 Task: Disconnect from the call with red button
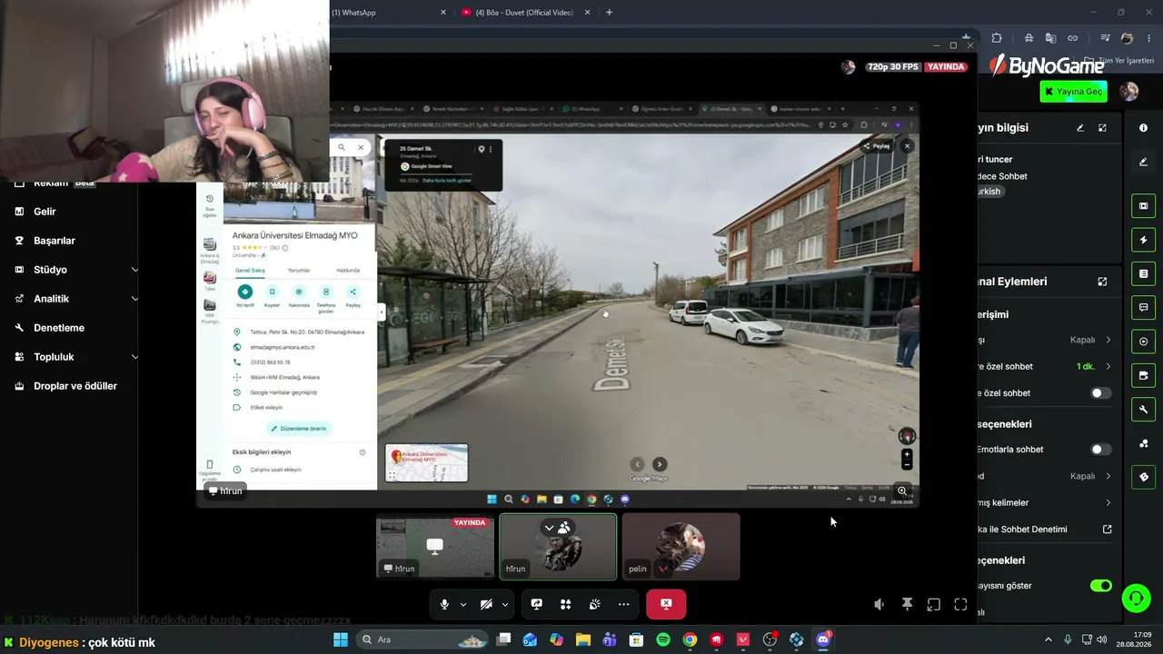coord(666,604)
